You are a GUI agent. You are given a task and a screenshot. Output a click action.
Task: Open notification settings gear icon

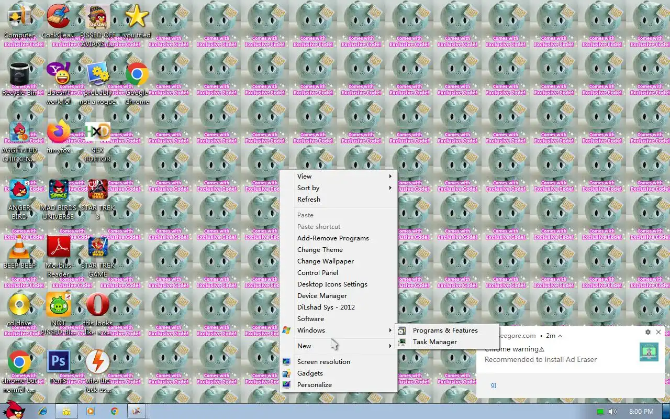point(648,332)
